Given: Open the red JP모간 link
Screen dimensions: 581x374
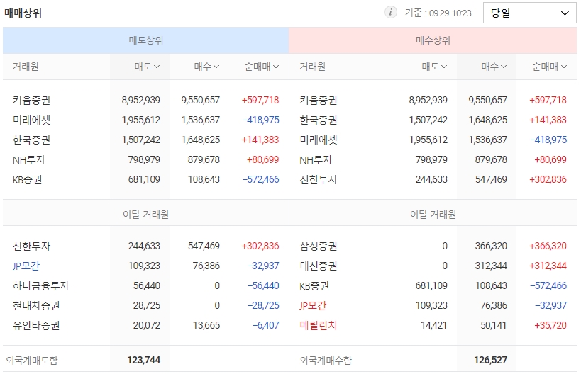Looking at the screenshot, I should (x=313, y=305).
